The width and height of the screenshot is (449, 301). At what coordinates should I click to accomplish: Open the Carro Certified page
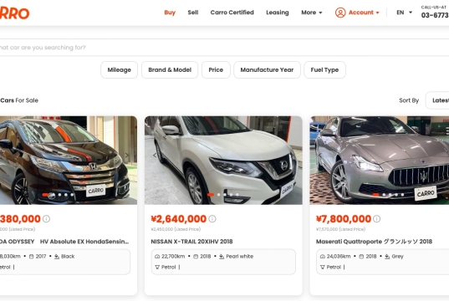point(232,13)
